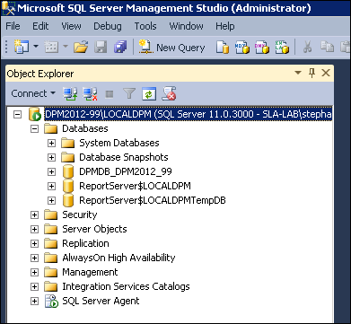Select the ReportServer$LOCALDPM database

pyautogui.click(x=135, y=186)
